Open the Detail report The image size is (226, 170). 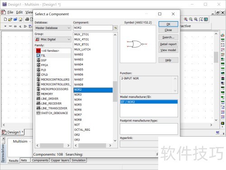click(x=168, y=44)
